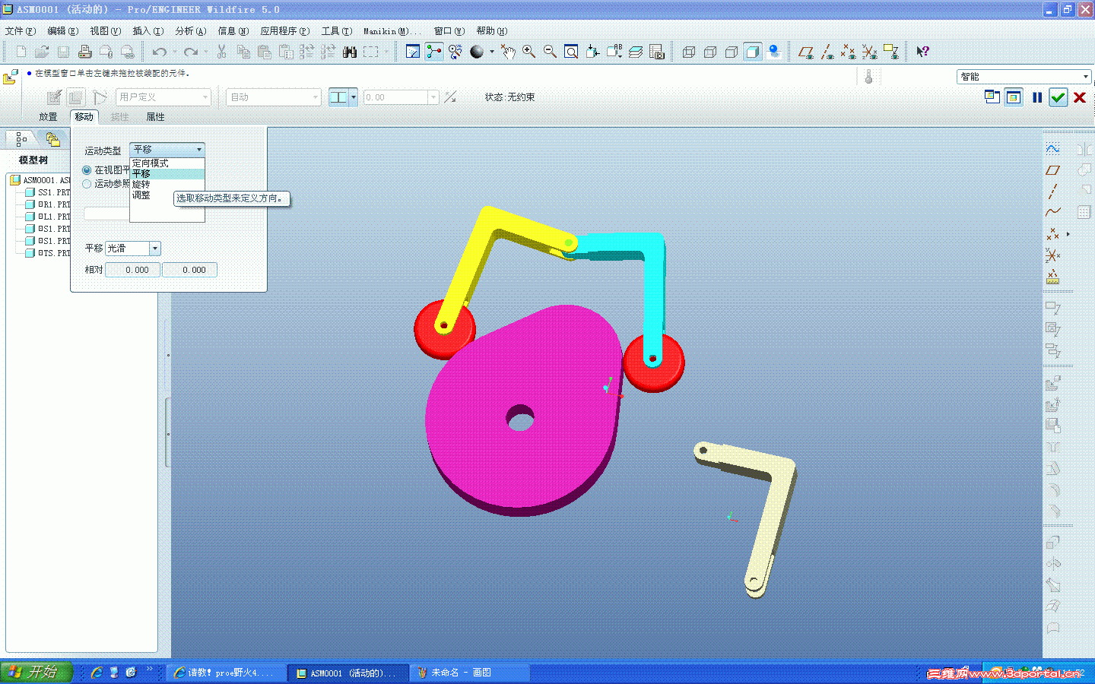Switch to no hidden display
This screenshot has width=1095, height=684.
[x=732, y=52]
